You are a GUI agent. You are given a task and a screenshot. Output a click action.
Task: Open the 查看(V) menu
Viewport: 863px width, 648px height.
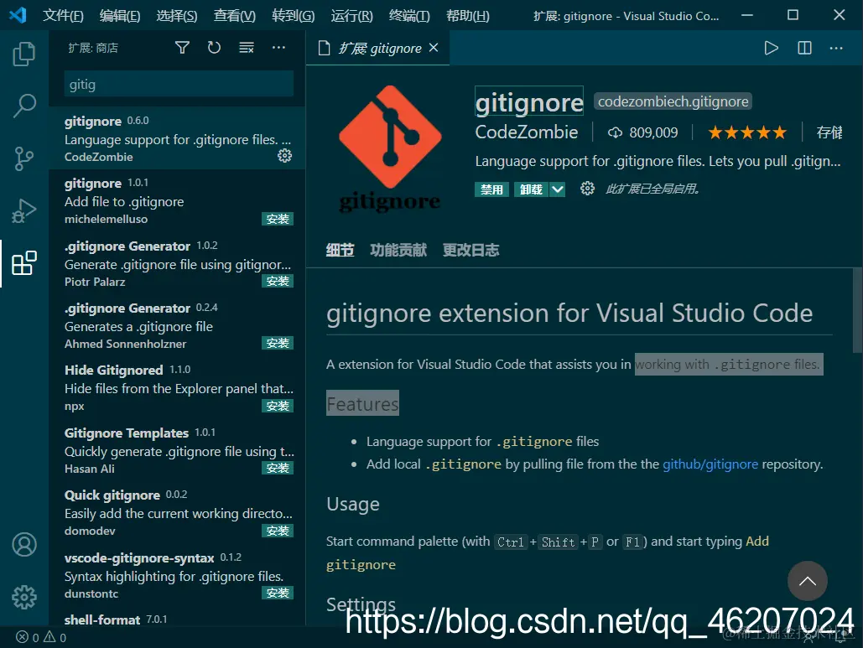(x=234, y=15)
